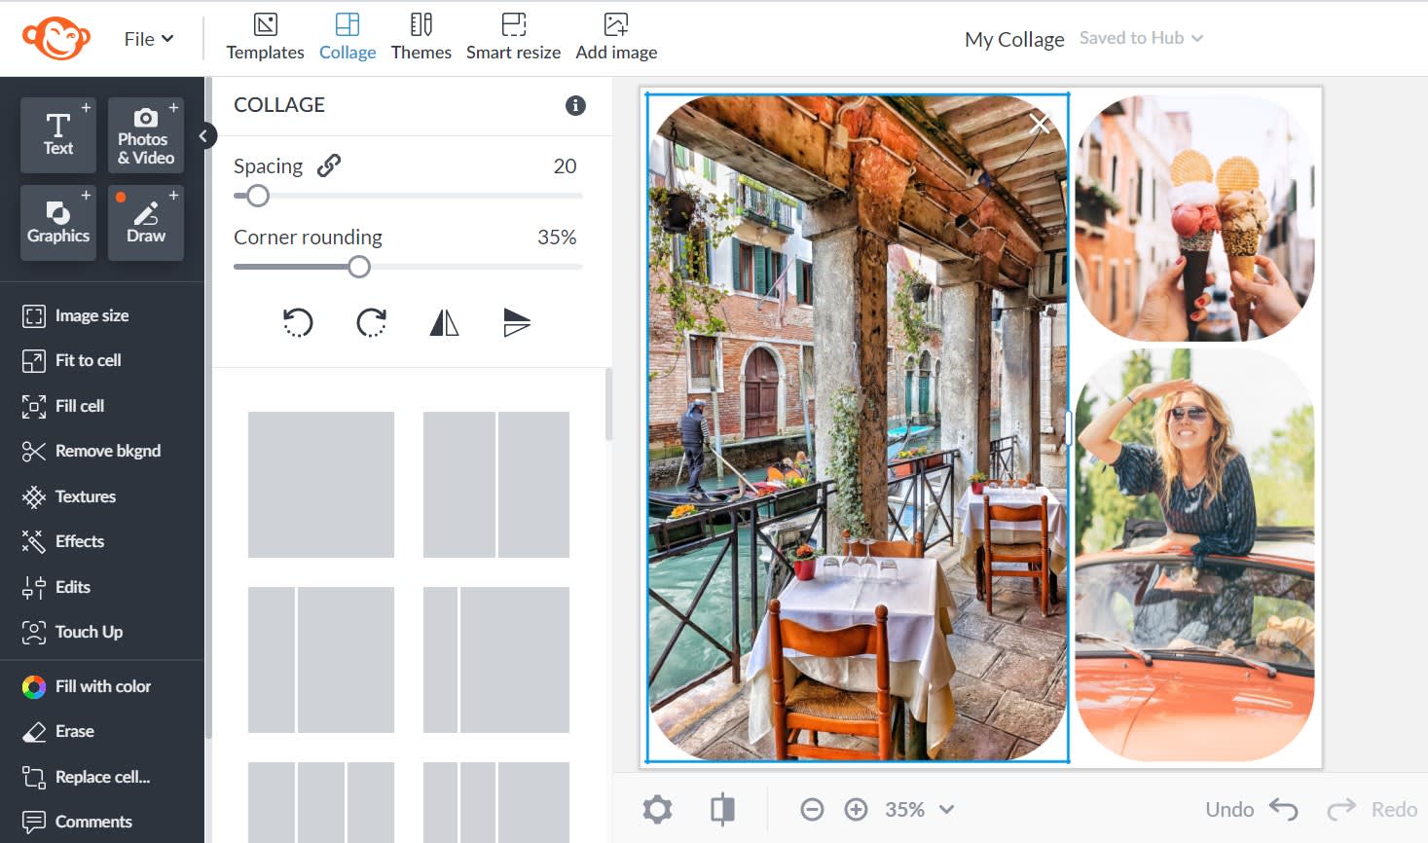1428x843 pixels.
Task: Click the zoom out minus icon
Action: click(812, 809)
